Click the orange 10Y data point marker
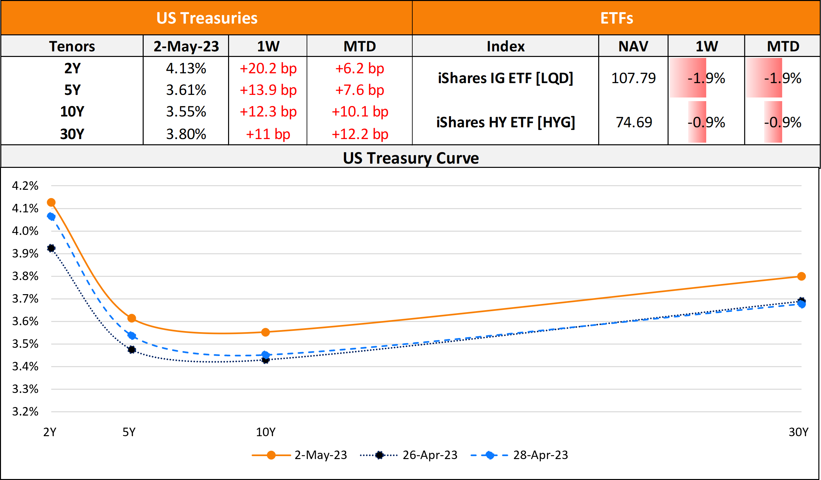The width and height of the screenshot is (821, 480). pyautogui.click(x=265, y=332)
